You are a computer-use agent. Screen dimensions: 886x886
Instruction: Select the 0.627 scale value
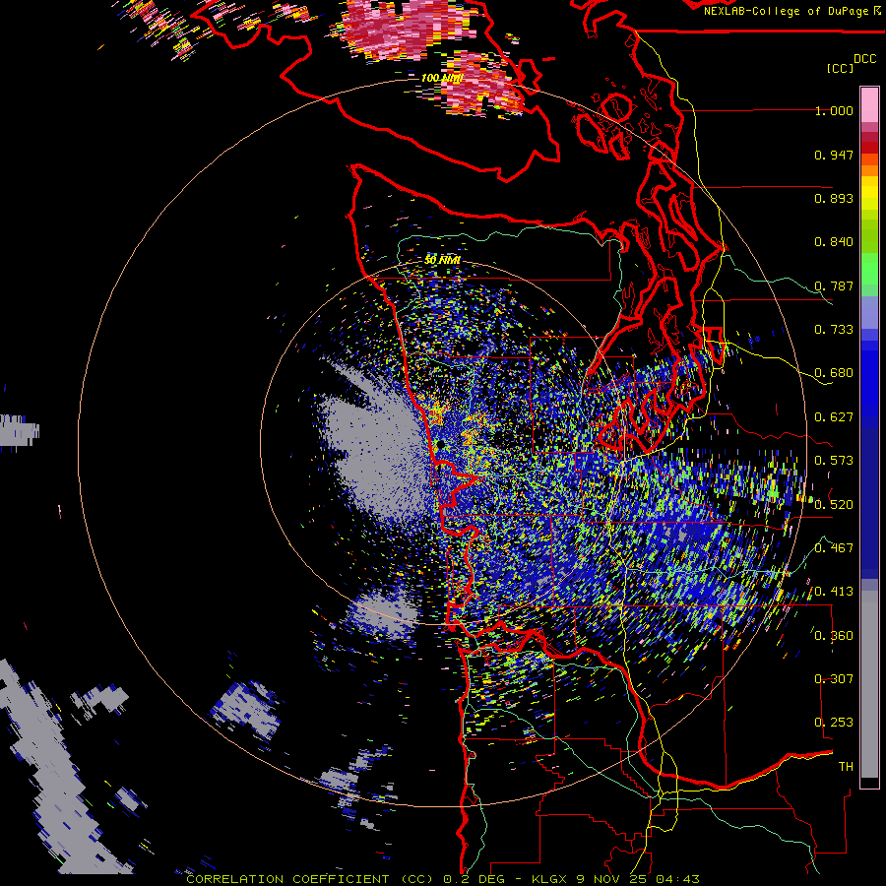tap(834, 417)
